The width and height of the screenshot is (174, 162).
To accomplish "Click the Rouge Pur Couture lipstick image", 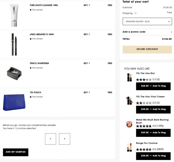I will point(130,147).
